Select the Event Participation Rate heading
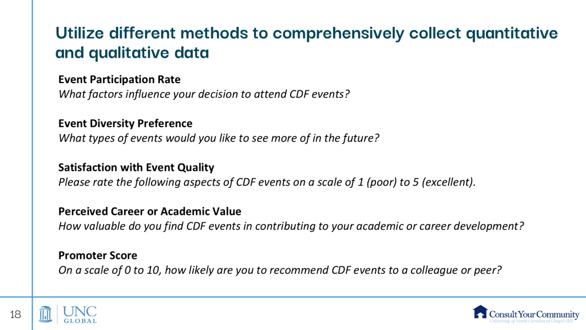The width and height of the screenshot is (586, 330). [119, 79]
